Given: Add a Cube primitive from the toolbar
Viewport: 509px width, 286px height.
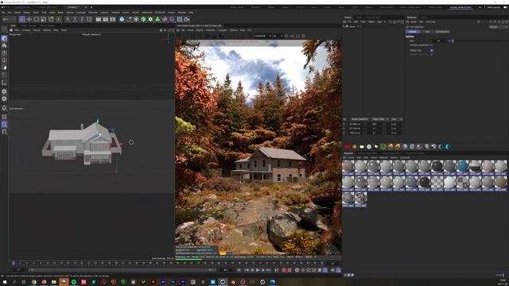Looking at the screenshot, I should [122, 19].
